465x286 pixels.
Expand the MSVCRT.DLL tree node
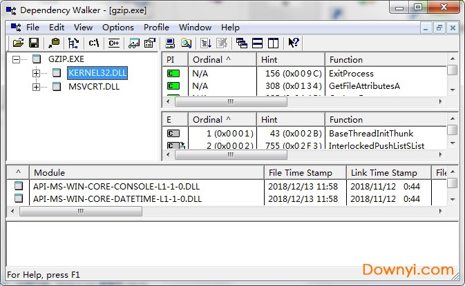pyautogui.click(x=37, y=87)
